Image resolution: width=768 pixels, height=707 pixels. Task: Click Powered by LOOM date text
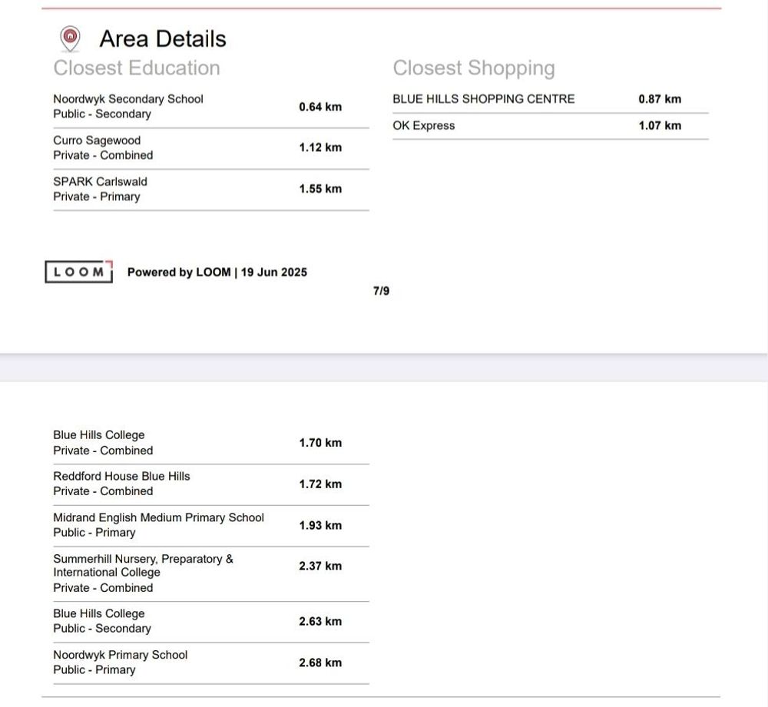[x=217, y=273]
